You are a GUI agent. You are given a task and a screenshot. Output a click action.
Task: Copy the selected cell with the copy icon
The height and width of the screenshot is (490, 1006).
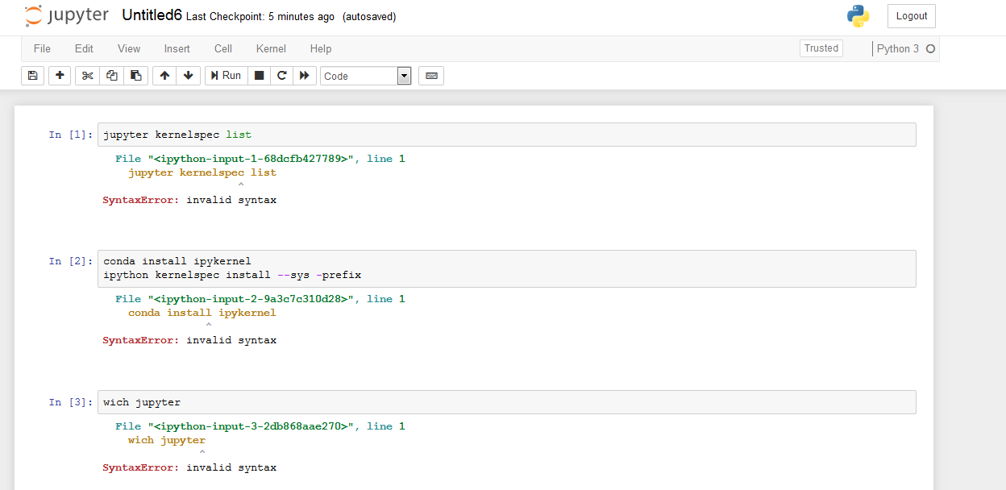point(111,75)
